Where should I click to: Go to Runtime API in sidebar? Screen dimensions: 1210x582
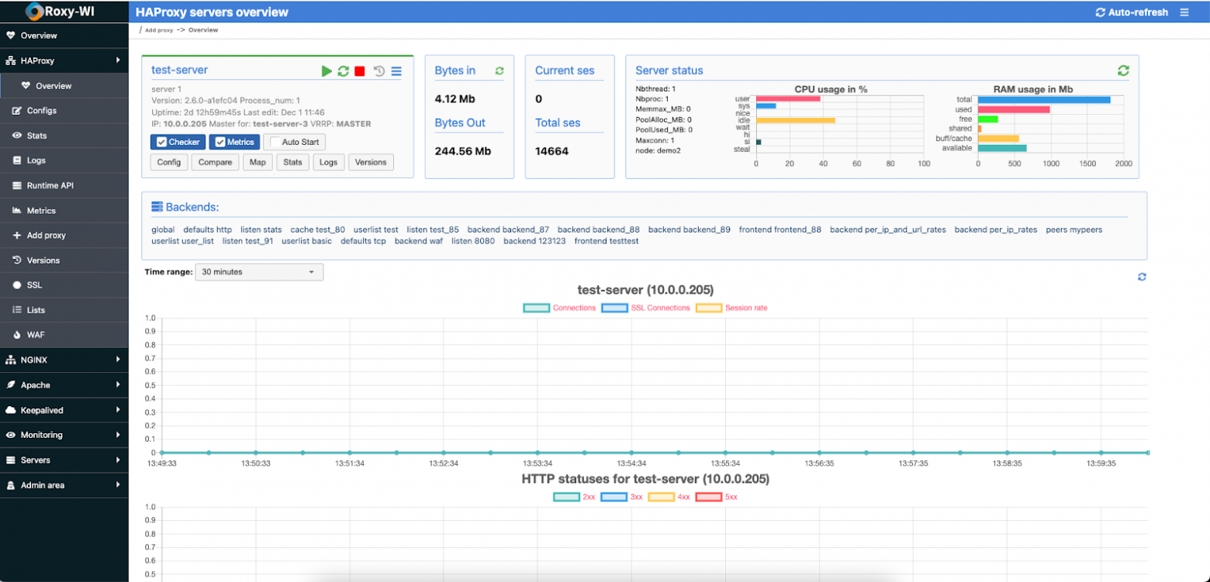tap(50, 185)
